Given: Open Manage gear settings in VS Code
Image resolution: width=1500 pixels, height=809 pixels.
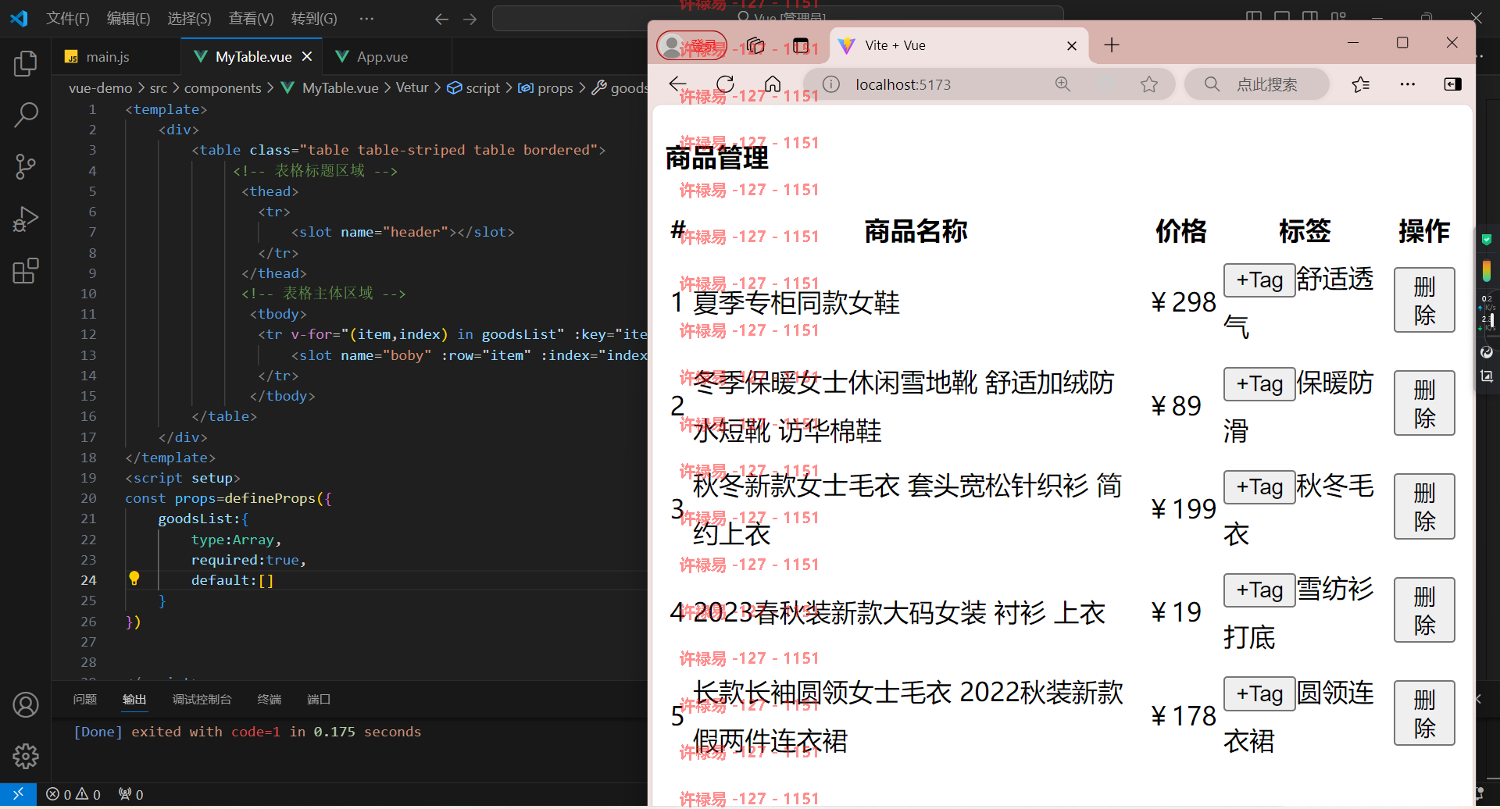Looking at the screenshot, I should (x=26, y=756).
